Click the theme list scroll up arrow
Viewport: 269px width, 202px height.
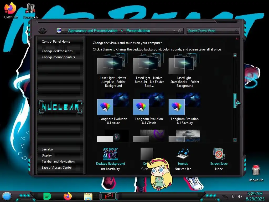[x=235, y=55]
